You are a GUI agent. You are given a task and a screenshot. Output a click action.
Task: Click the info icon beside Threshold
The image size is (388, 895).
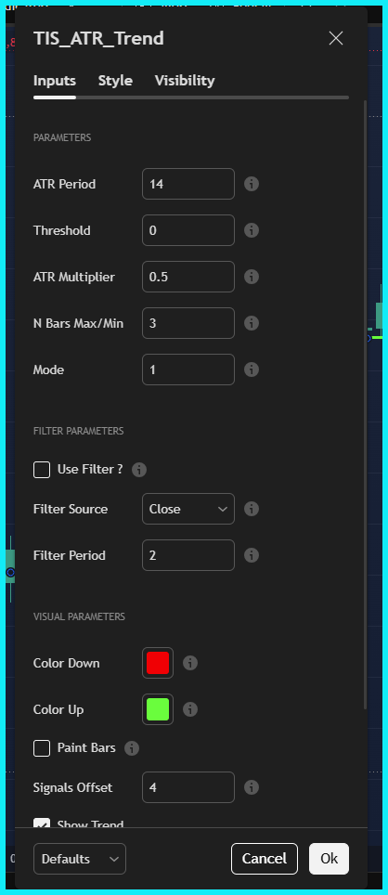point(252,230)
